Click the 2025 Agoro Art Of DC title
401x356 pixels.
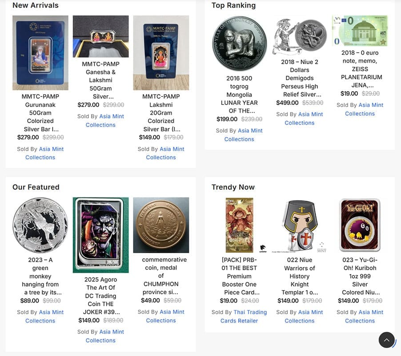click(x=100, y=295)
